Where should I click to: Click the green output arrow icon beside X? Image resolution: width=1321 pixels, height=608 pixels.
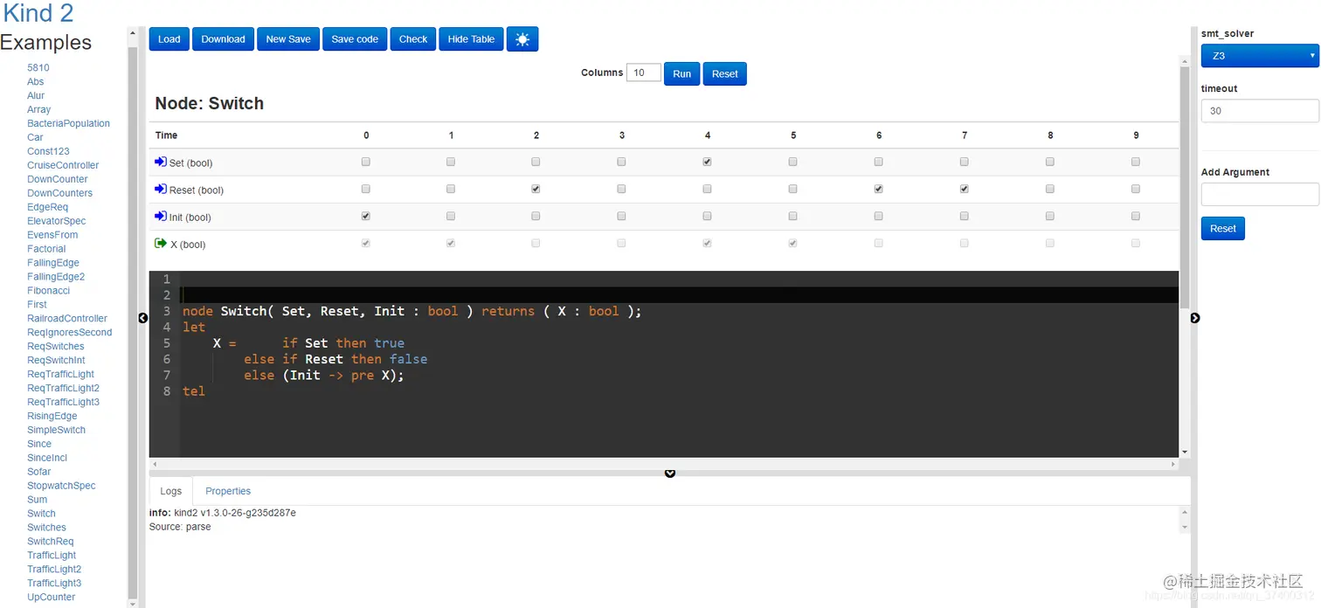coord(160,244)
